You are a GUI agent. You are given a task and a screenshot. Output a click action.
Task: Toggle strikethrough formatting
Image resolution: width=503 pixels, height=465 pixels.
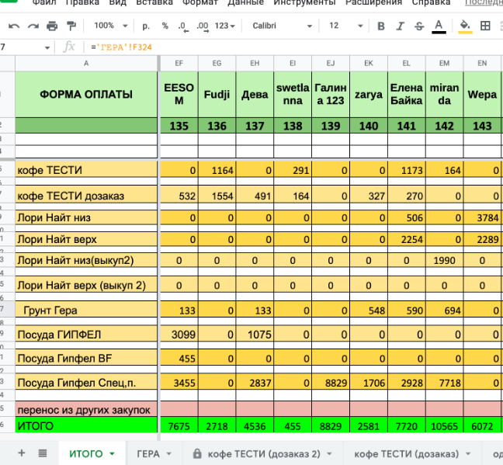pyautogui.click(x=419, y=26)
